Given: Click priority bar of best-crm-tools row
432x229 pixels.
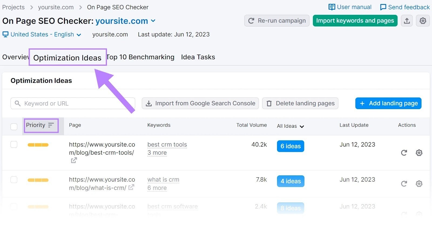Looking at the screenshot, I should point(38,145).
